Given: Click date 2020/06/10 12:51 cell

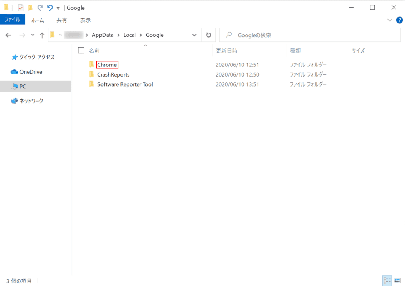Looking at the screenshot, I should pos(237,65).
